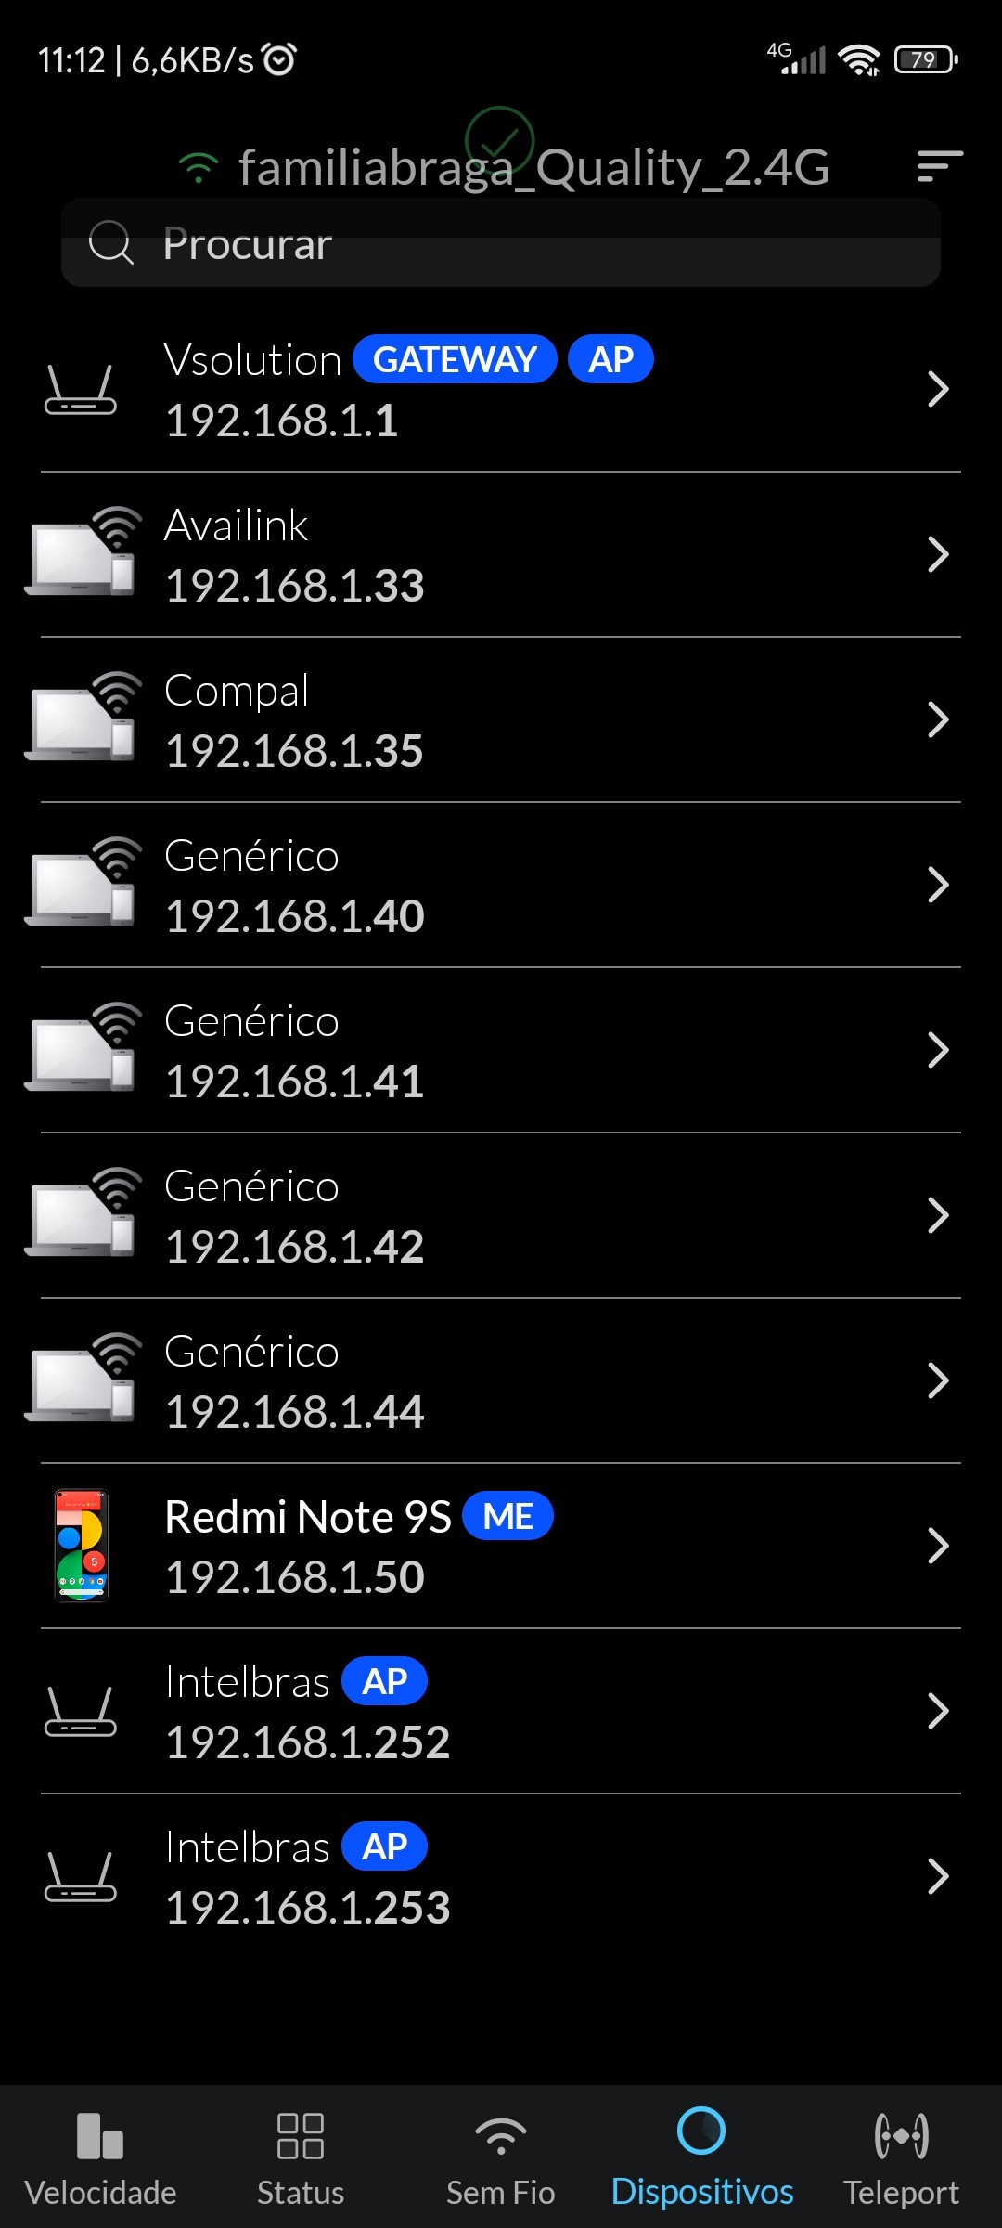Tap the sort/filter icon at top right
Viewport: 1002px width, 2228px height.
click(x=939, y=166)
